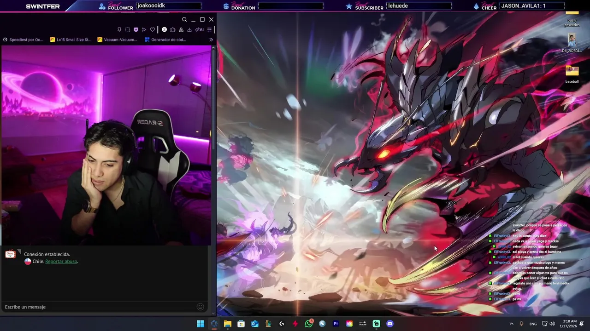Click Conexión establecida. status text

[47, 254]
